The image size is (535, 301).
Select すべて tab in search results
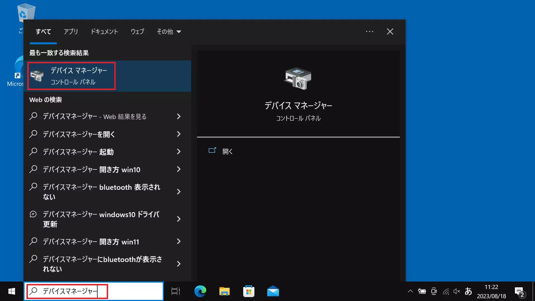43,31
